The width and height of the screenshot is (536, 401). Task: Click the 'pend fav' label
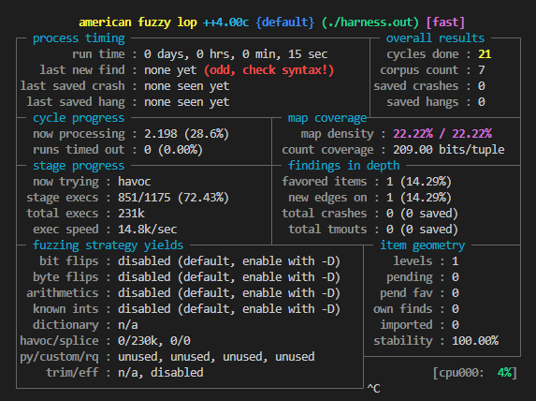click(x=406, y=293)
